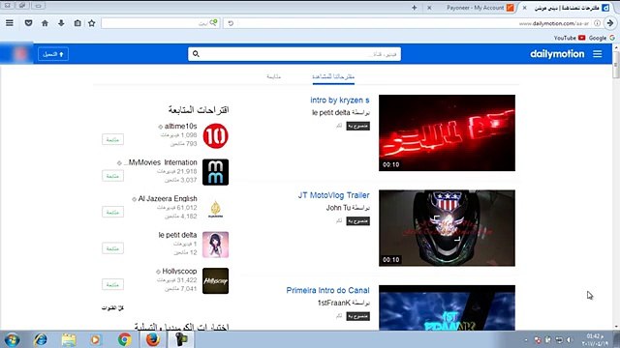Follow the Al Jazeera English channel
Viewport: 620px width, 348px height.
(112, 213)
